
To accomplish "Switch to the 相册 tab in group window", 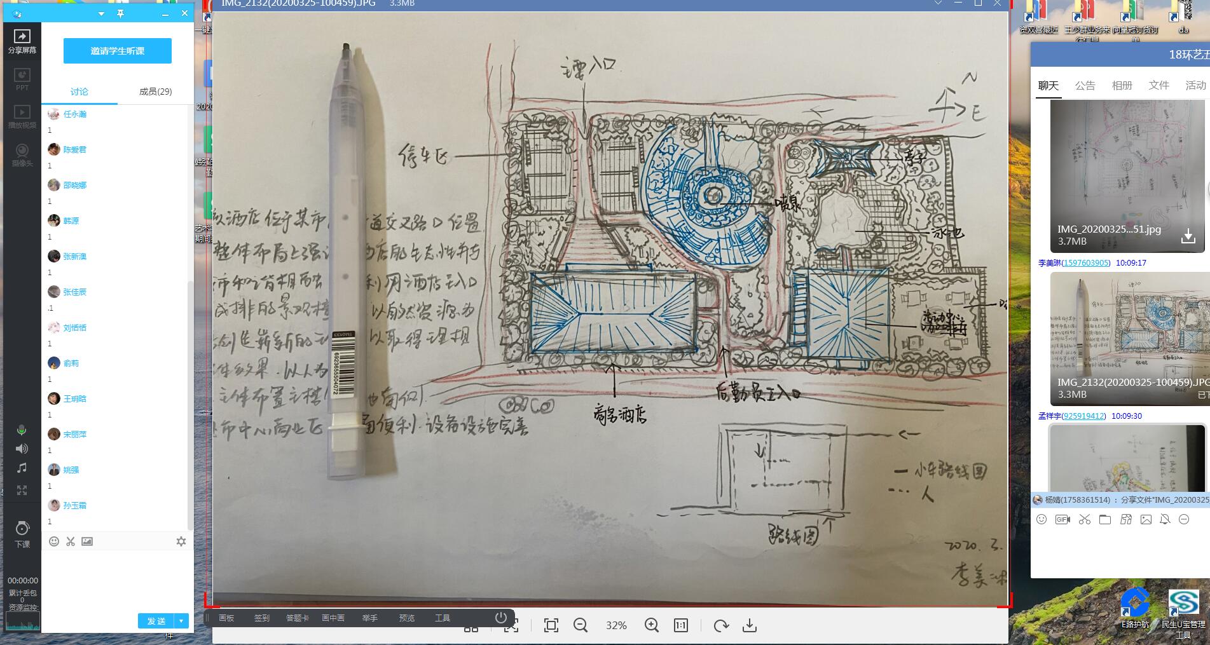I will [x=1122, y=85].
